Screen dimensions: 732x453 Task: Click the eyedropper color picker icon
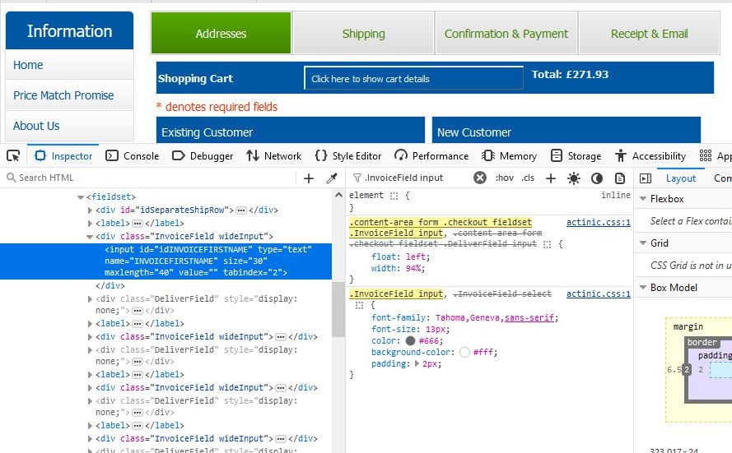pyautogui.click(x=332, y=178)
